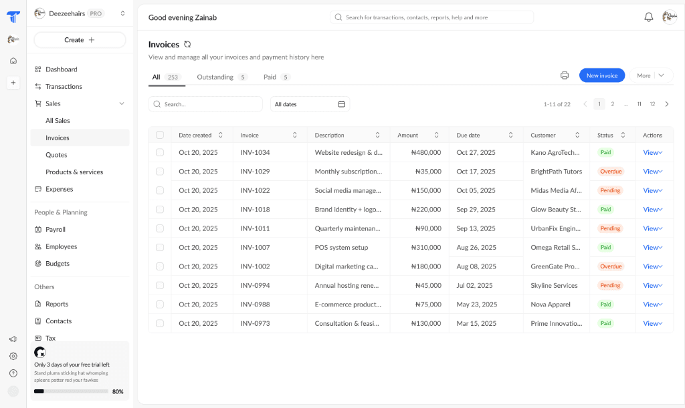The image size is (685, 408).
Task: Click the New invoice button
Action: (601, 75)
